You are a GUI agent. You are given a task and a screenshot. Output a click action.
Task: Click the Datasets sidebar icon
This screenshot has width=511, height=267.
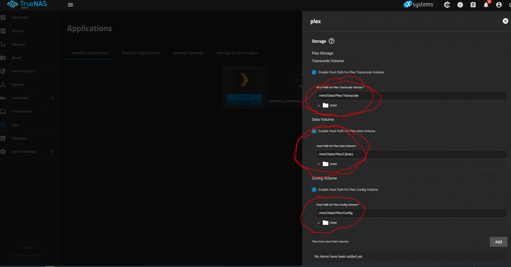3,44
